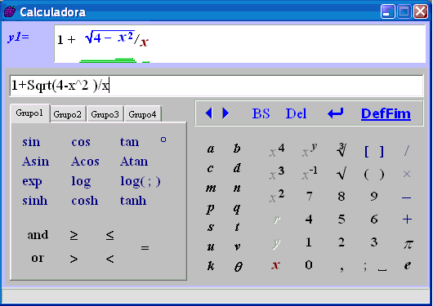Insert x to the minus one
Image resolution: width=433 pixels, height=306 pixels.
[310, 173]
